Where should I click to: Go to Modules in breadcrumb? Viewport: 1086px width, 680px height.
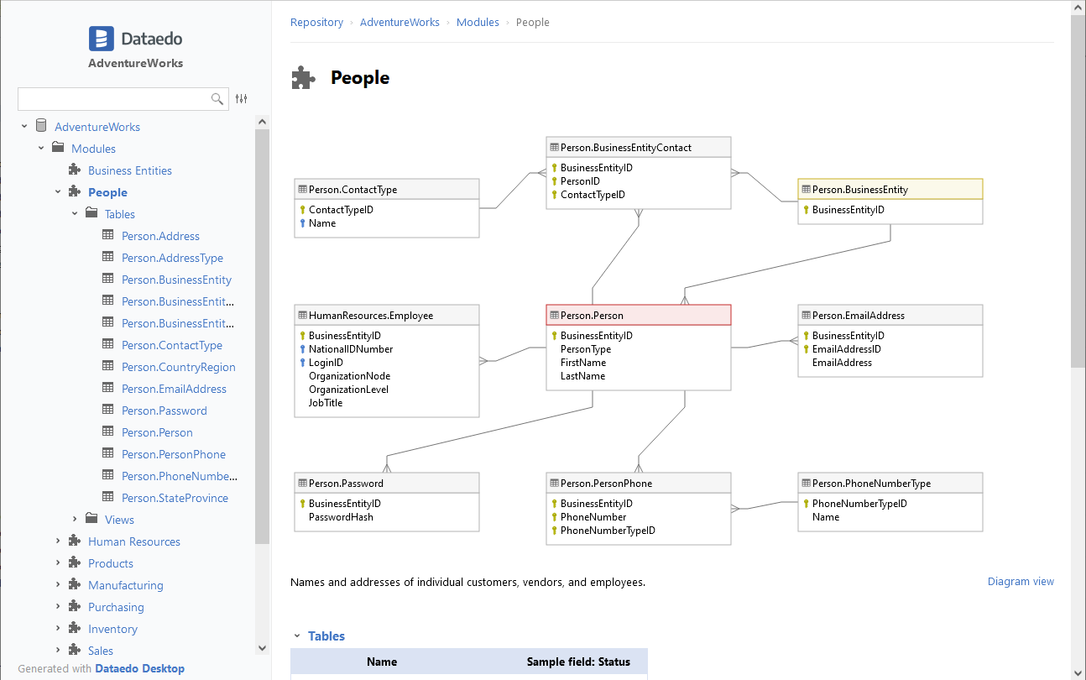(478, 23)
